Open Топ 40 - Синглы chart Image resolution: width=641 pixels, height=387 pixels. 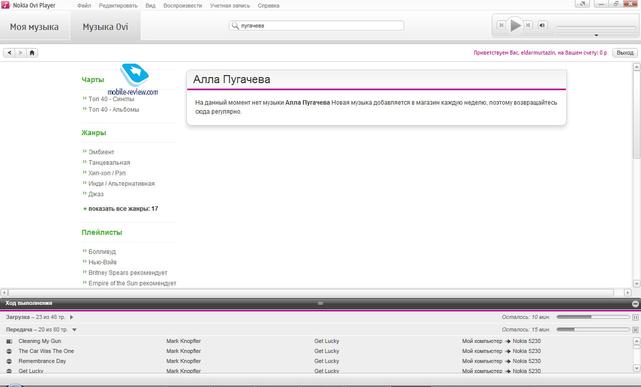[111, 99]
